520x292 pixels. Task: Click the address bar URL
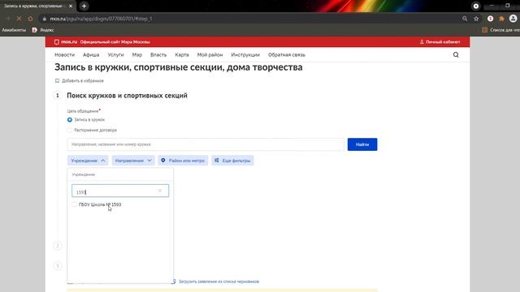point(101,19)
